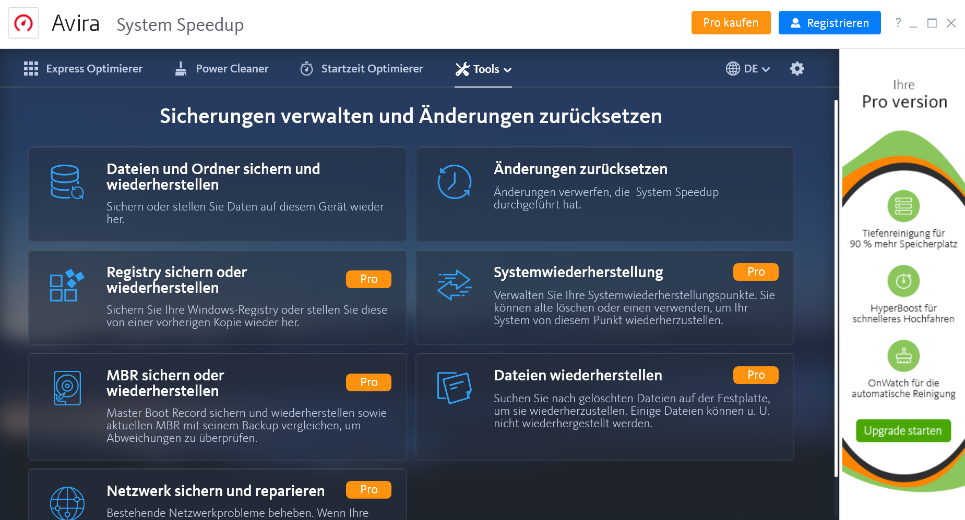Click the Systemwiederherstellung arrows icon
The height and width of the screenshot is (520, 965).
[x=454, y=285]
